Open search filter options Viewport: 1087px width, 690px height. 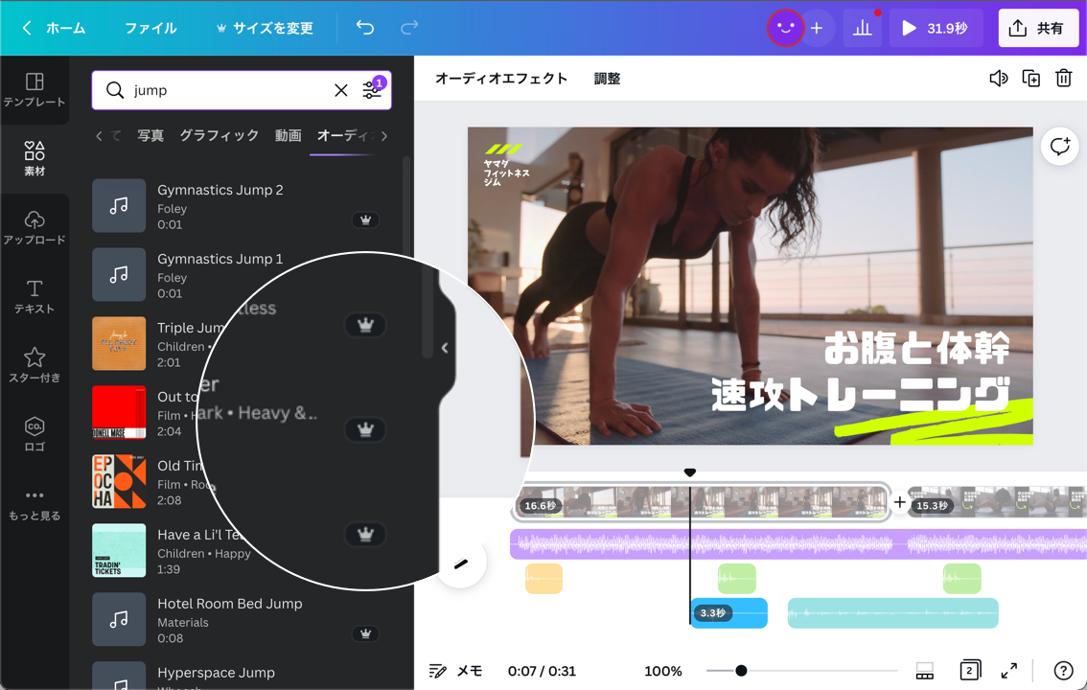coord(372,89)
